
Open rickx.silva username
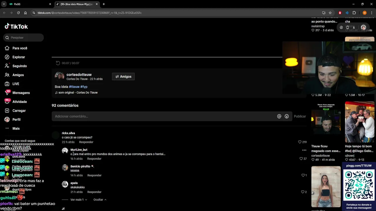tap(68, 133)
